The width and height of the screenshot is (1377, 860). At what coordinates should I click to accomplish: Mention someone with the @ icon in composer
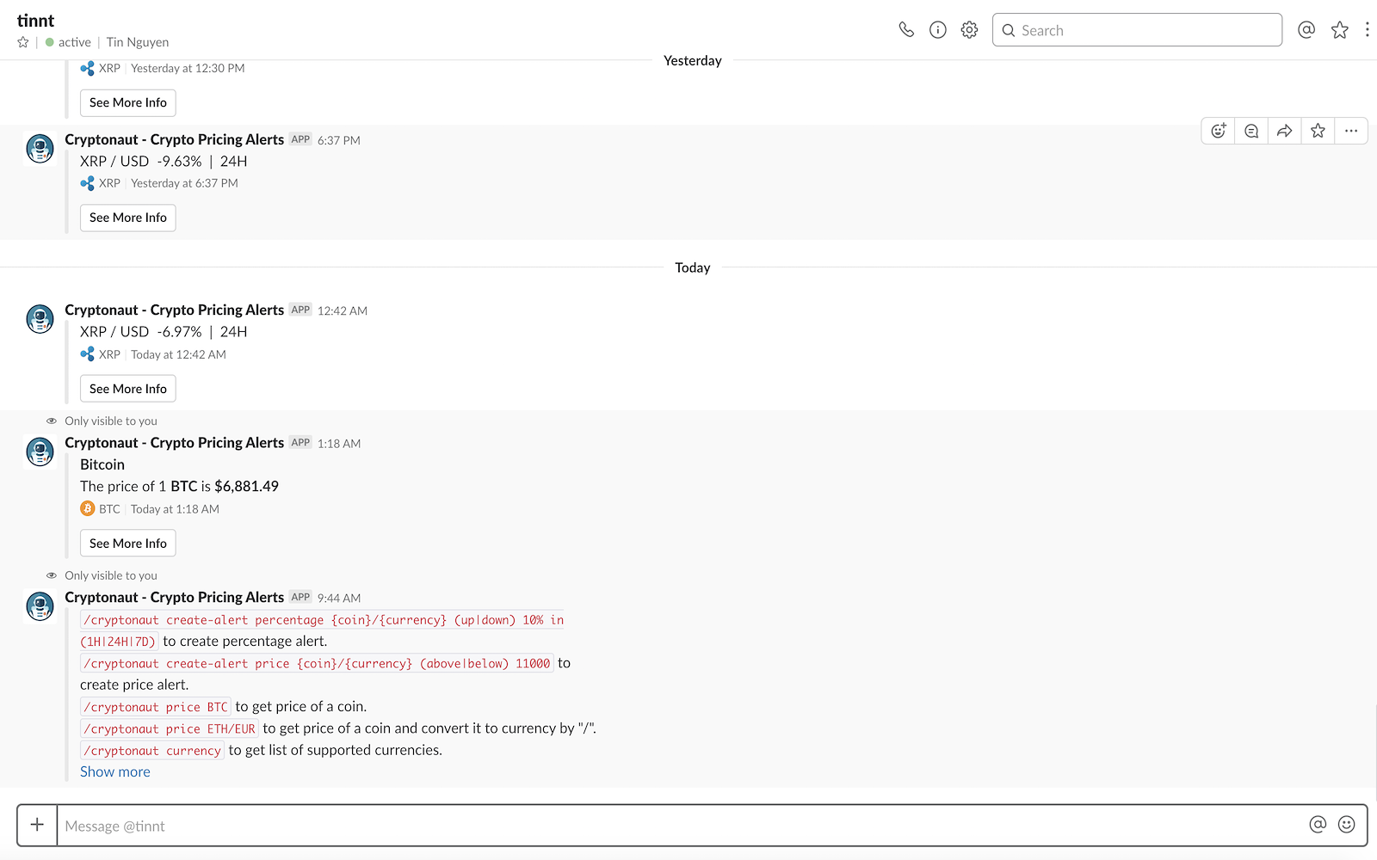click(1317, 825)
